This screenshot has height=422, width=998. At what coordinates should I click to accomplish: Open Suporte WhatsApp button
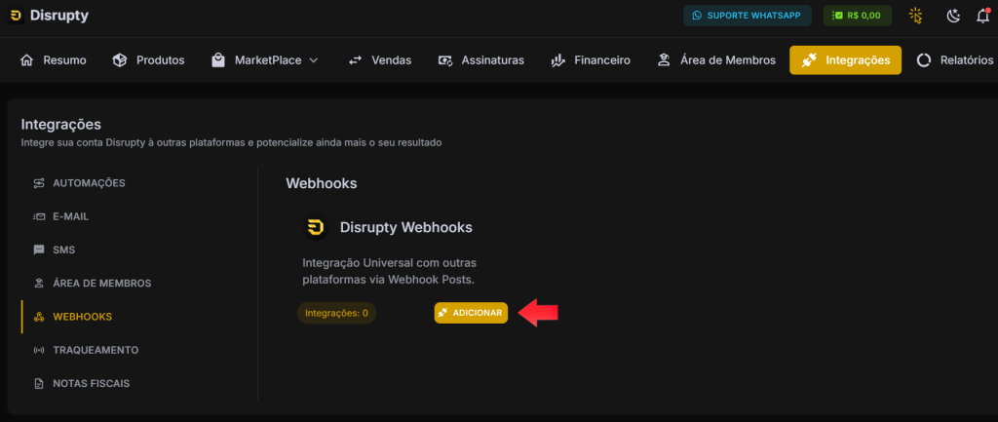748,16
